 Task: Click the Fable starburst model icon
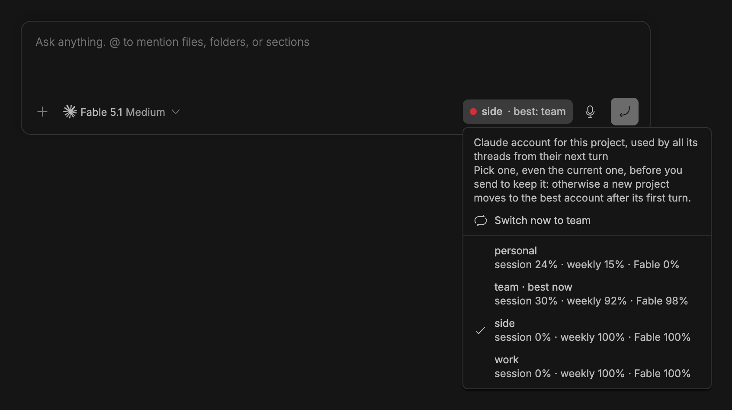70,112
